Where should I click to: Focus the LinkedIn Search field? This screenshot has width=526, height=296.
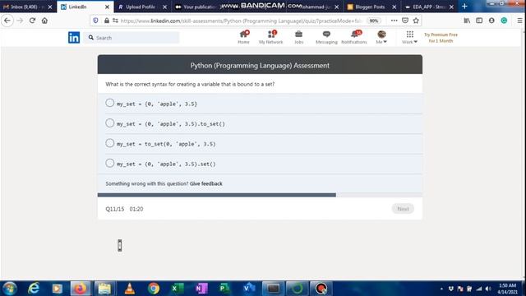pos(131,38)
